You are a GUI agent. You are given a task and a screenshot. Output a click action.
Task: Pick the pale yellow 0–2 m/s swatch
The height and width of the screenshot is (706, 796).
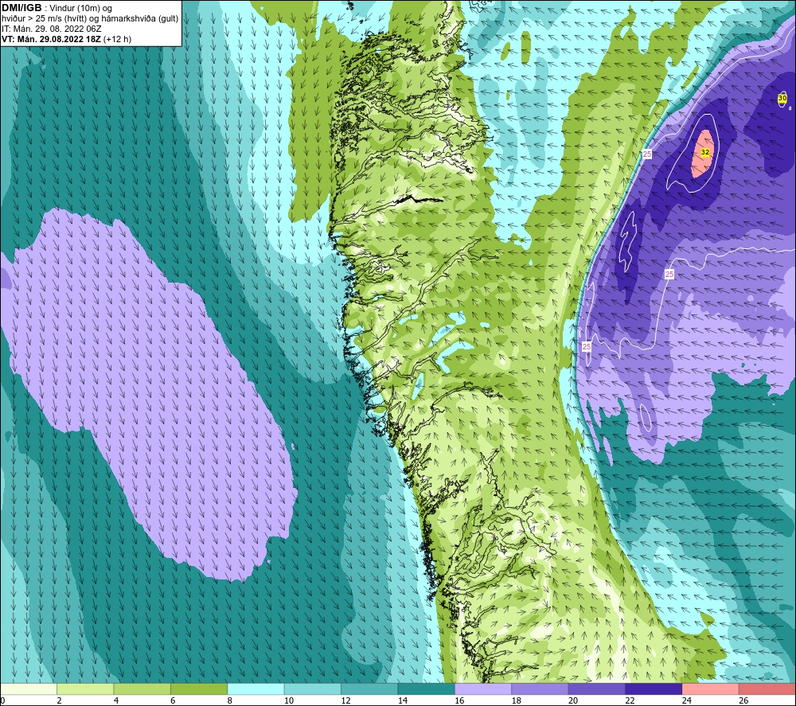click(29, 688)
